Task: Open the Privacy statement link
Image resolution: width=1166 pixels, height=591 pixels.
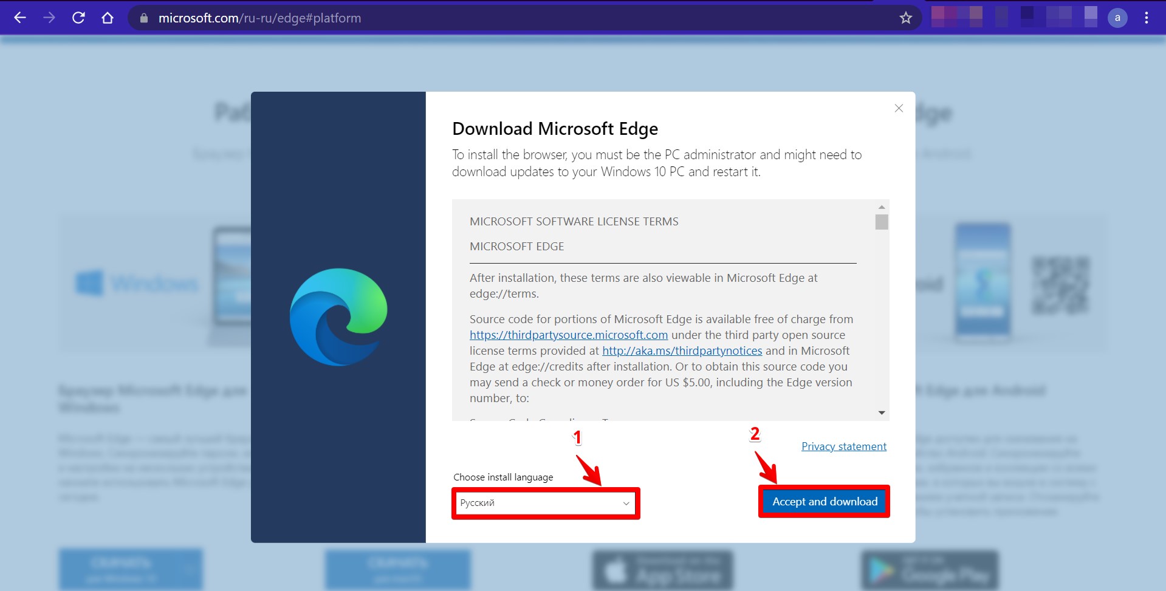Action: point(844,446)
